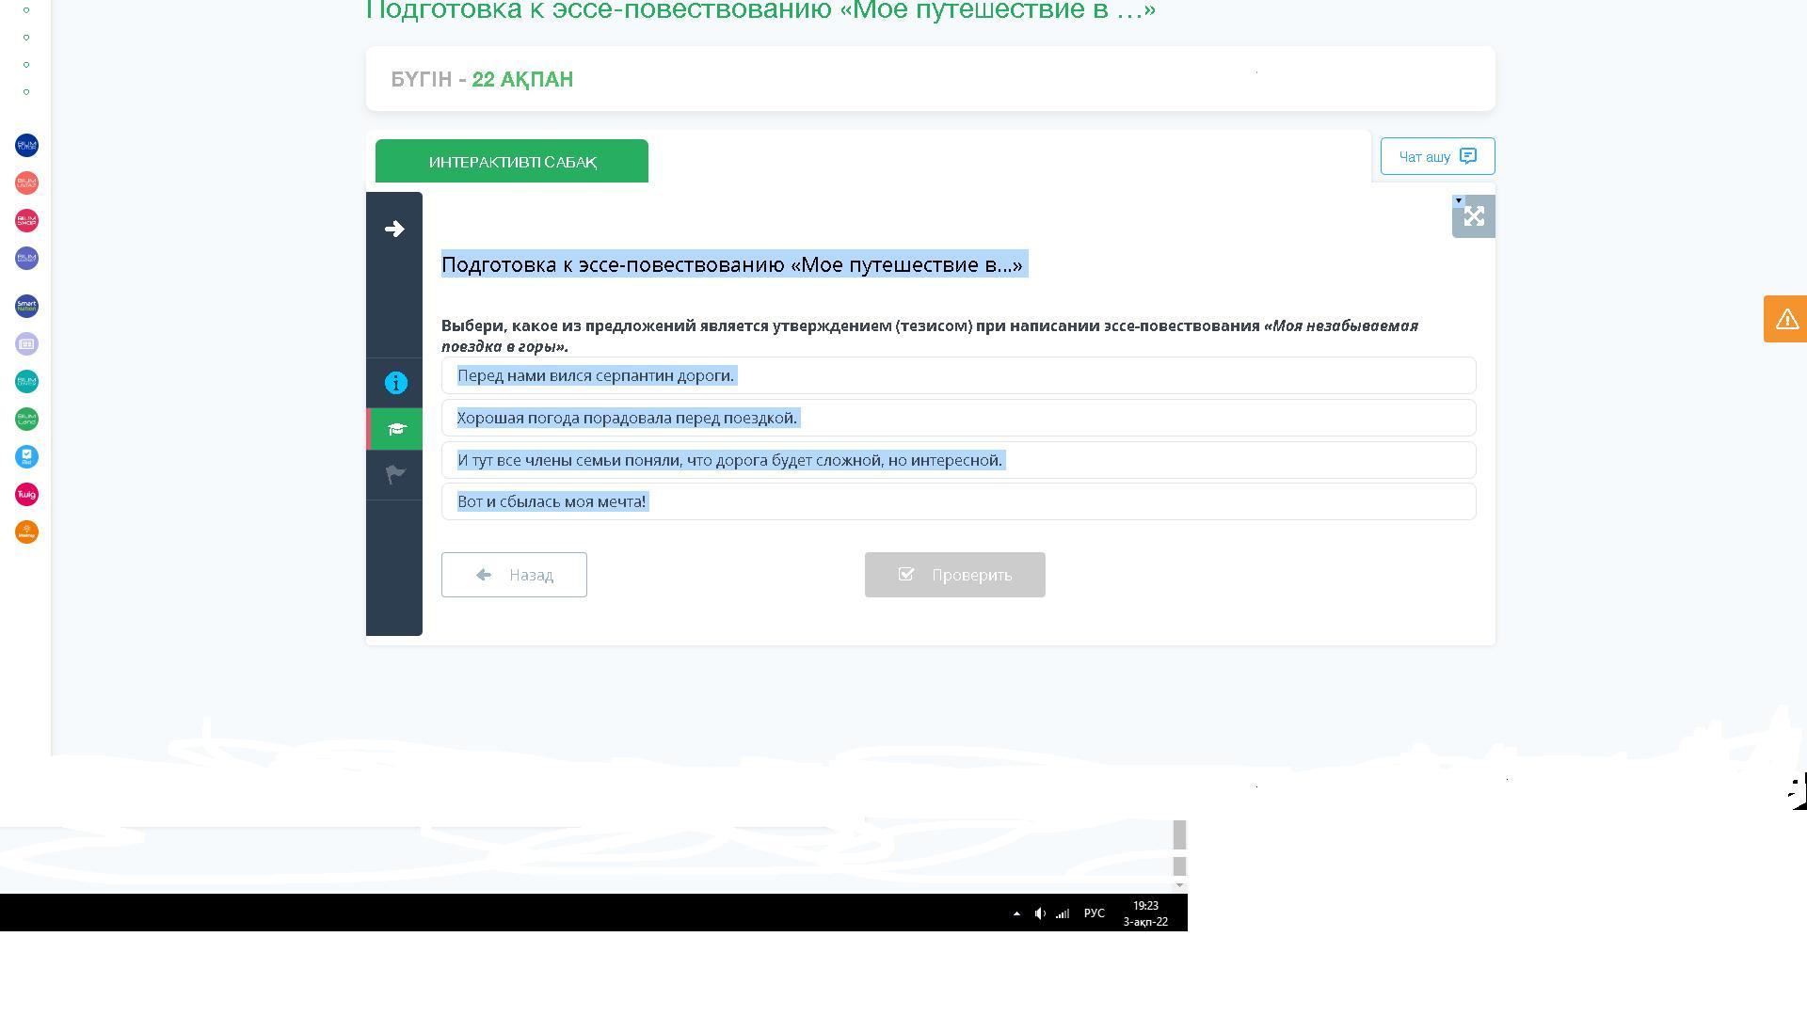Select answer 'Вот и сбылась моя мечта!'
Viewport: 1807px width, 1016px height.
pos(958,501)
